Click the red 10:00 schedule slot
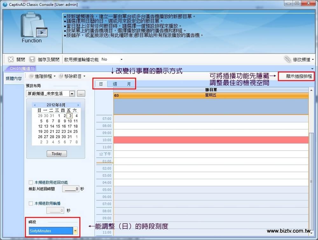Viewport: 318px width, 240px height. pyautogui.click(x=211, y=140)
